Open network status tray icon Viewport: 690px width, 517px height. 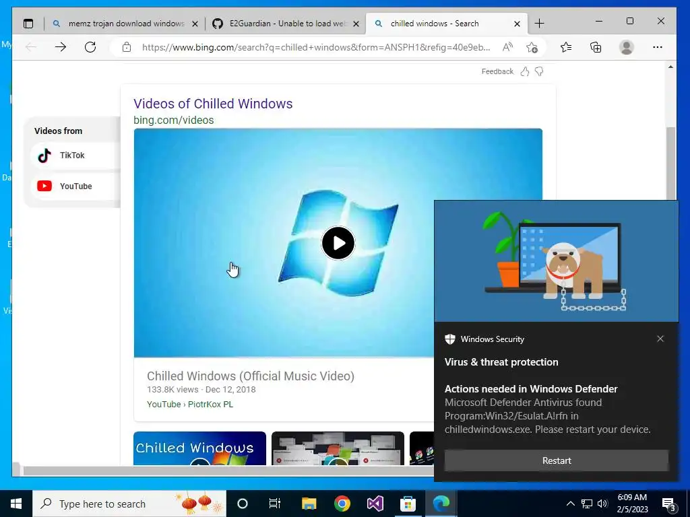pos(587,504)
